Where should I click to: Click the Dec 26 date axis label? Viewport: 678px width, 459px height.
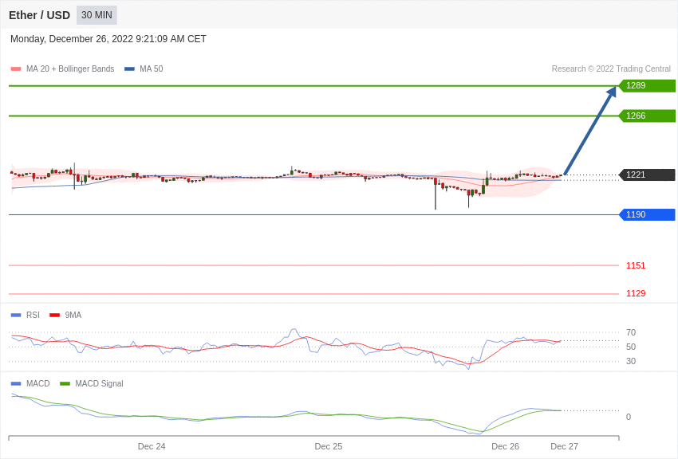505,446
